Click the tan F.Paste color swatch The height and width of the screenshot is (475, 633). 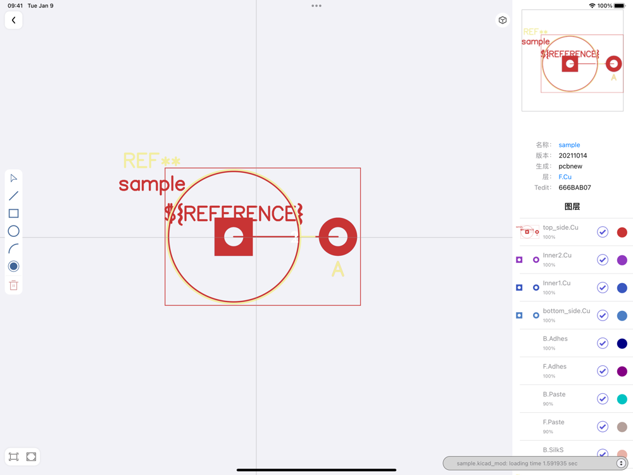click(x=622, y=427)
